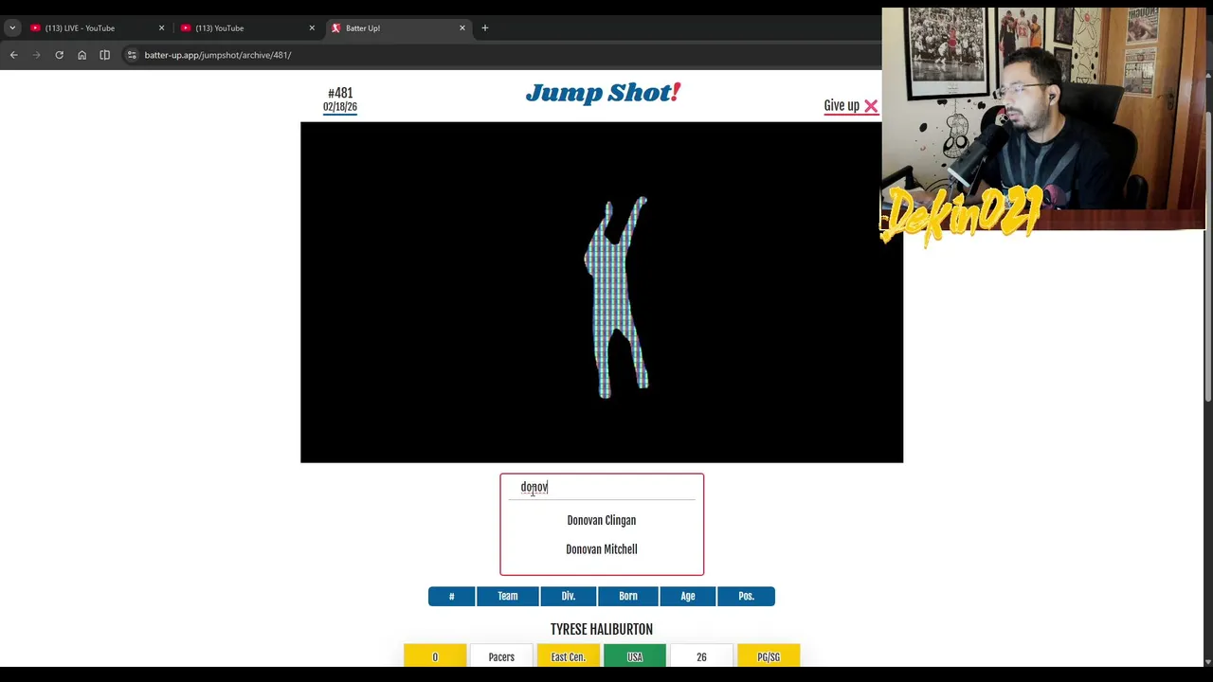
Task: Switch to the LIVE - YouTube tab
Action: [95, 27]
